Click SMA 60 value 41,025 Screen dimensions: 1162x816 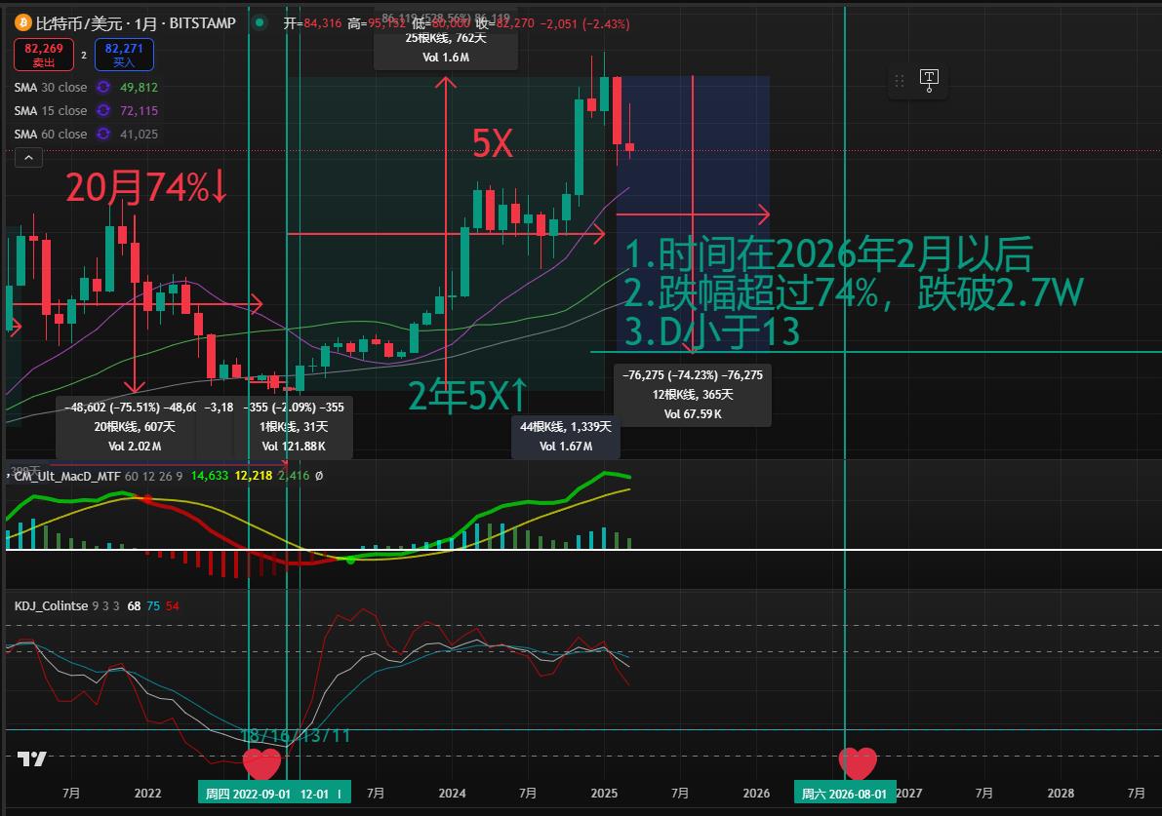point(139,134)
